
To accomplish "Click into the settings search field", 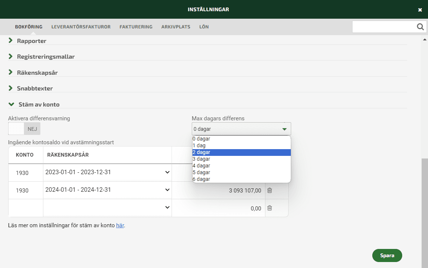I will point(384,27).
